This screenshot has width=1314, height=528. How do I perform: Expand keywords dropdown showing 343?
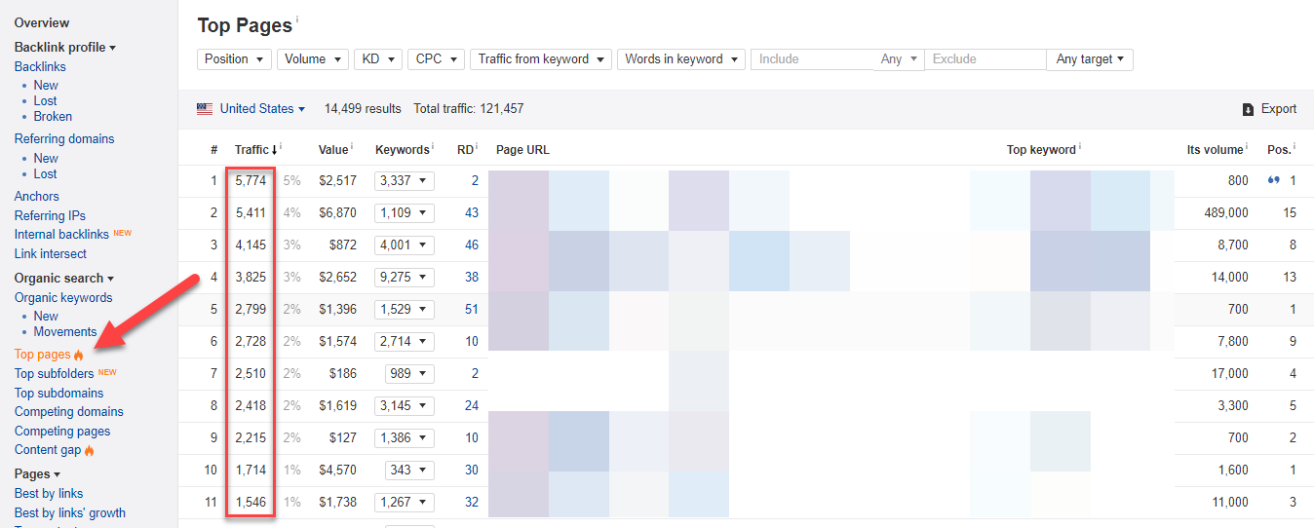click(x=408, y=471)
